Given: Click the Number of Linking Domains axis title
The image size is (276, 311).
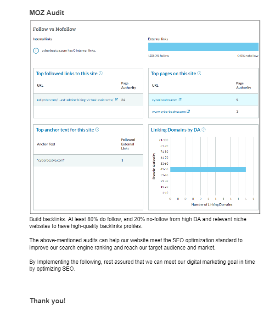Looking at the screenshot, I should pos(212,205).
